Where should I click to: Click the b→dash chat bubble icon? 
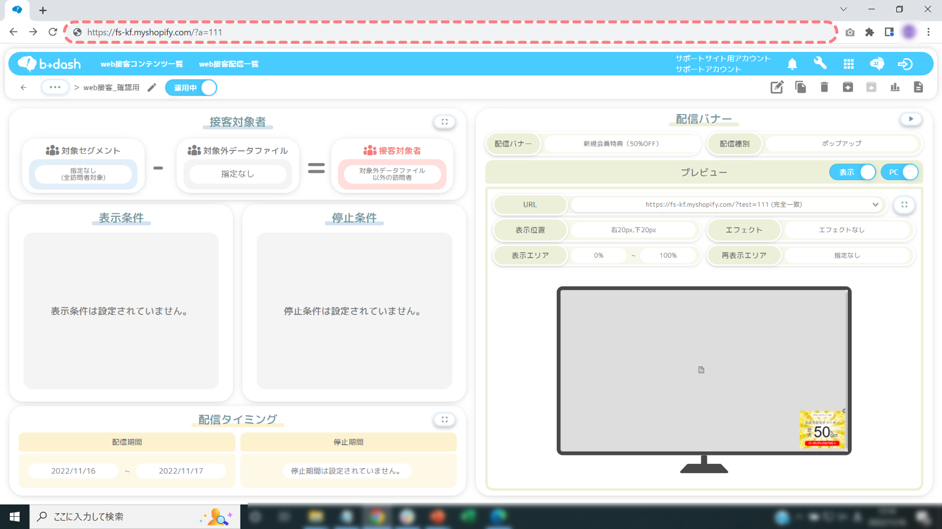tap(877, 64)
